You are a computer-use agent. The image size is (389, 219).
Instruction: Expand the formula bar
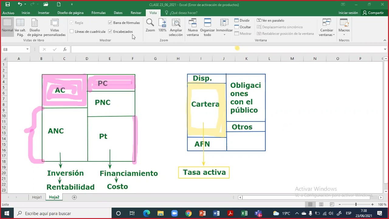click(x=385, y=49)
